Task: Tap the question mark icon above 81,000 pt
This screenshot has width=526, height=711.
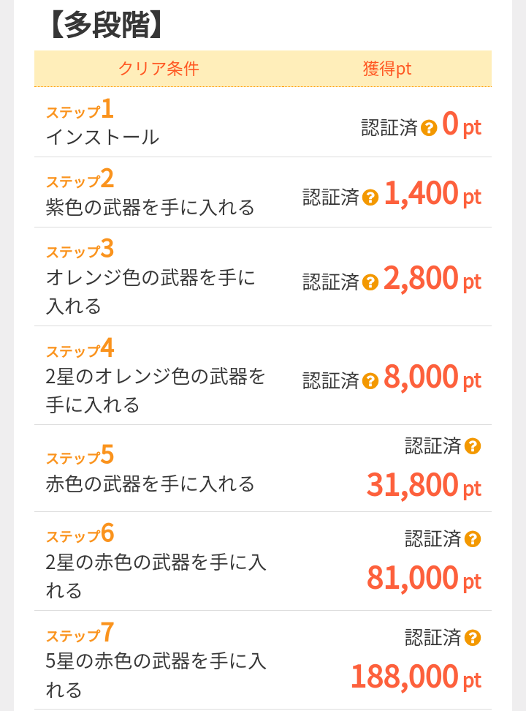Action: point(473,539)
